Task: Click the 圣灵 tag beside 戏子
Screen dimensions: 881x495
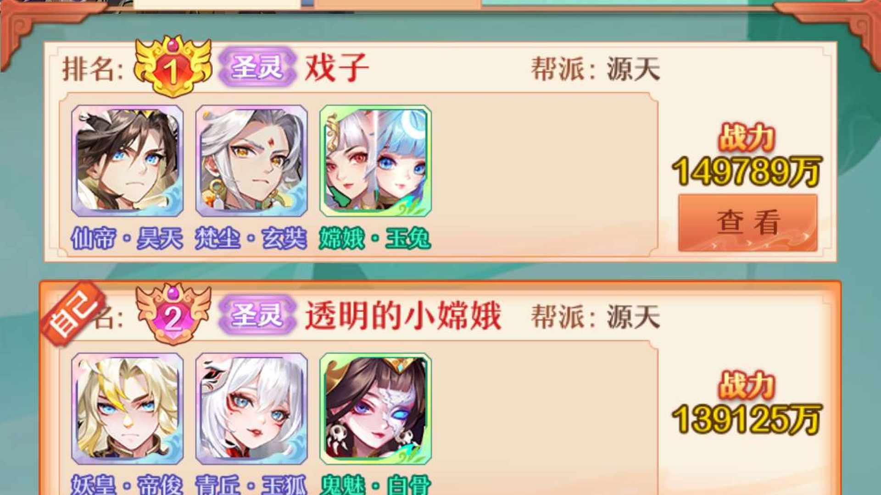Action: tap(257, 67)
